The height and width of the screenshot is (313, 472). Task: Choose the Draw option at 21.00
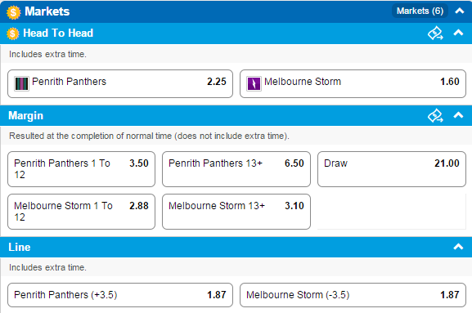point(392,169)
